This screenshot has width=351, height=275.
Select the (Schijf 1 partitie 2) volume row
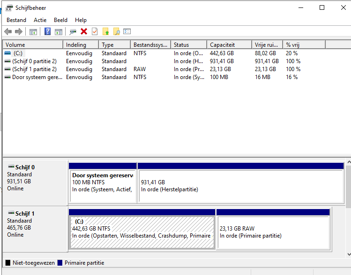[165, 69]
